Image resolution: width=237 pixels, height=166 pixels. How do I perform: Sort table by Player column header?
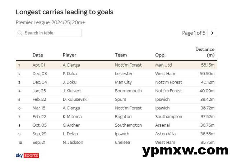click(69, 55)
